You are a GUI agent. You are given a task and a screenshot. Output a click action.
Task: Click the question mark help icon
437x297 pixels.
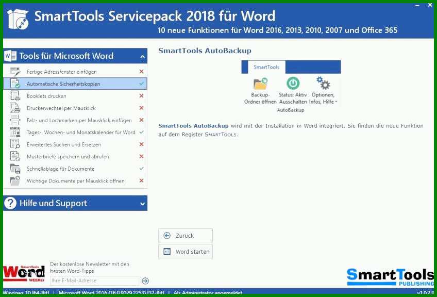pos(10,203)
